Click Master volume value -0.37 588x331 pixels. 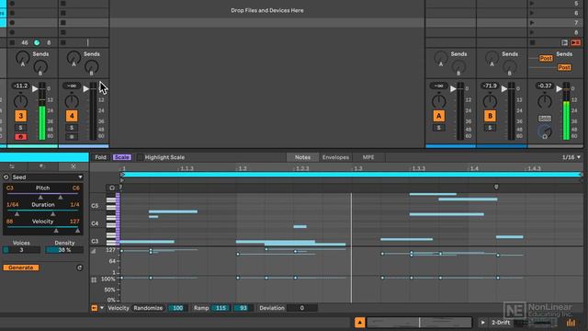[x=545, y=86]
